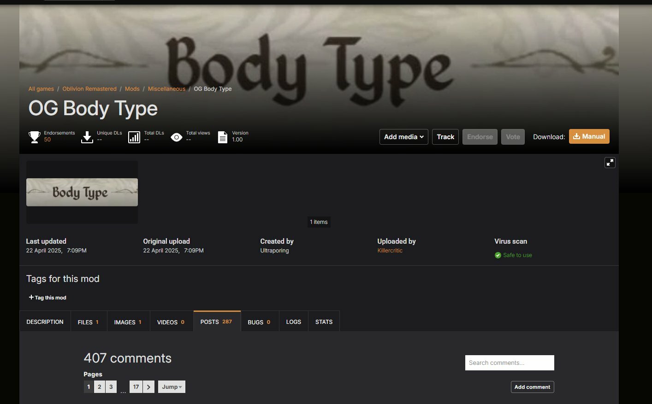Click the Track button
The width and height of the screenshot is (652, 404).
click(x=445, y=137)
